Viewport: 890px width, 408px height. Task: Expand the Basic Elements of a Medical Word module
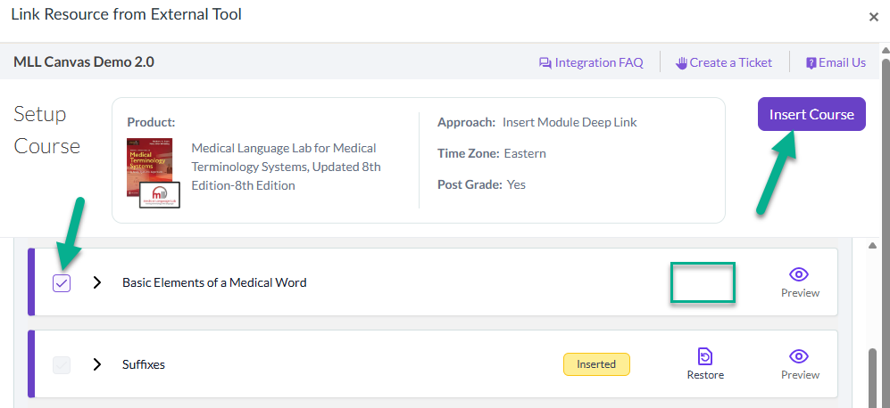[x=97, y=282]
